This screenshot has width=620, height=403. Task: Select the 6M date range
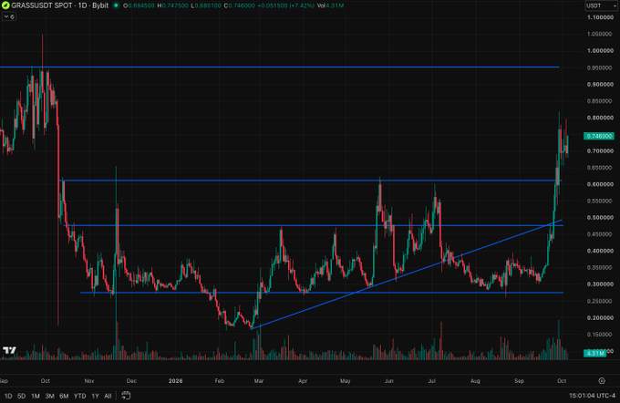[64, 396]
